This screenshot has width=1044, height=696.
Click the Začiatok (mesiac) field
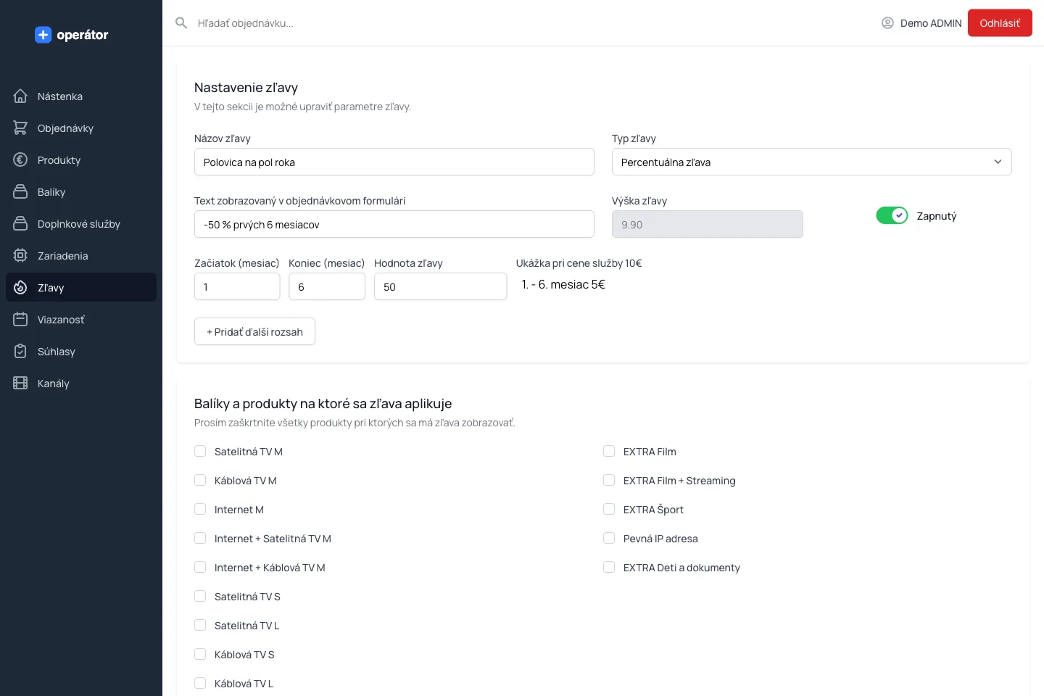237,286
